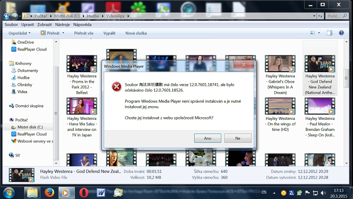
Task: Click the refresh address bar icon
Action: 320,16
